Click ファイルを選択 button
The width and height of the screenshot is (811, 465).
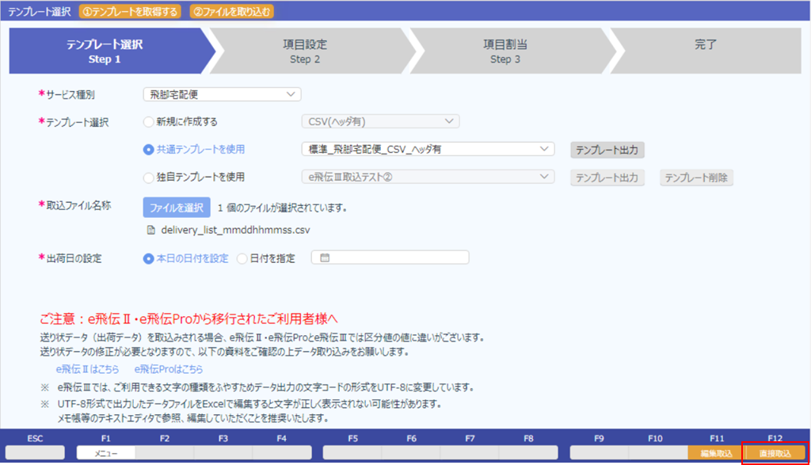tap(177, 208)
